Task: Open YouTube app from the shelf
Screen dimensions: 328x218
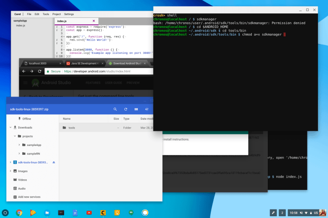Action: (89, 212)
